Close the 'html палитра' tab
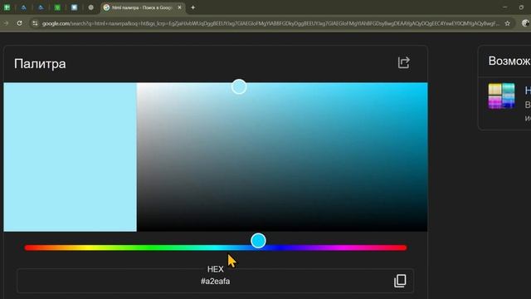 (179, 7)
